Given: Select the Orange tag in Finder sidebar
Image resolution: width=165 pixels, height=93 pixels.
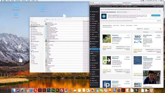Looking at the screenshot, I should tap(34, 57).
